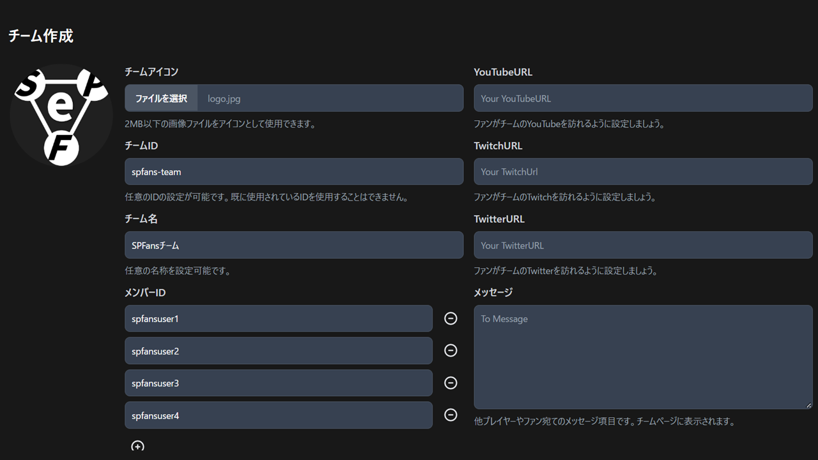Click the YouTubeを訪れるように hint text
The width and height of the screenshot is (818, 460).
click(569, 124)
